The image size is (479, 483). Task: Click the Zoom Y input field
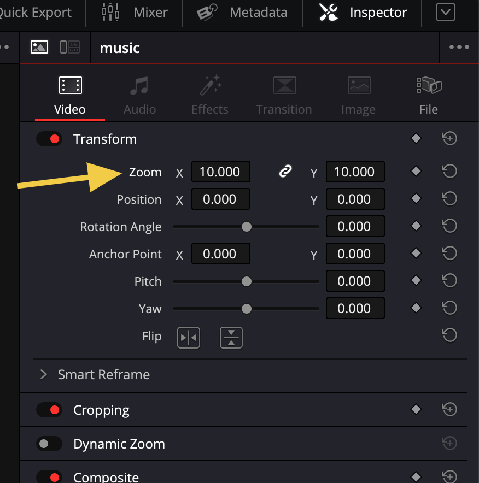(355, 172)
